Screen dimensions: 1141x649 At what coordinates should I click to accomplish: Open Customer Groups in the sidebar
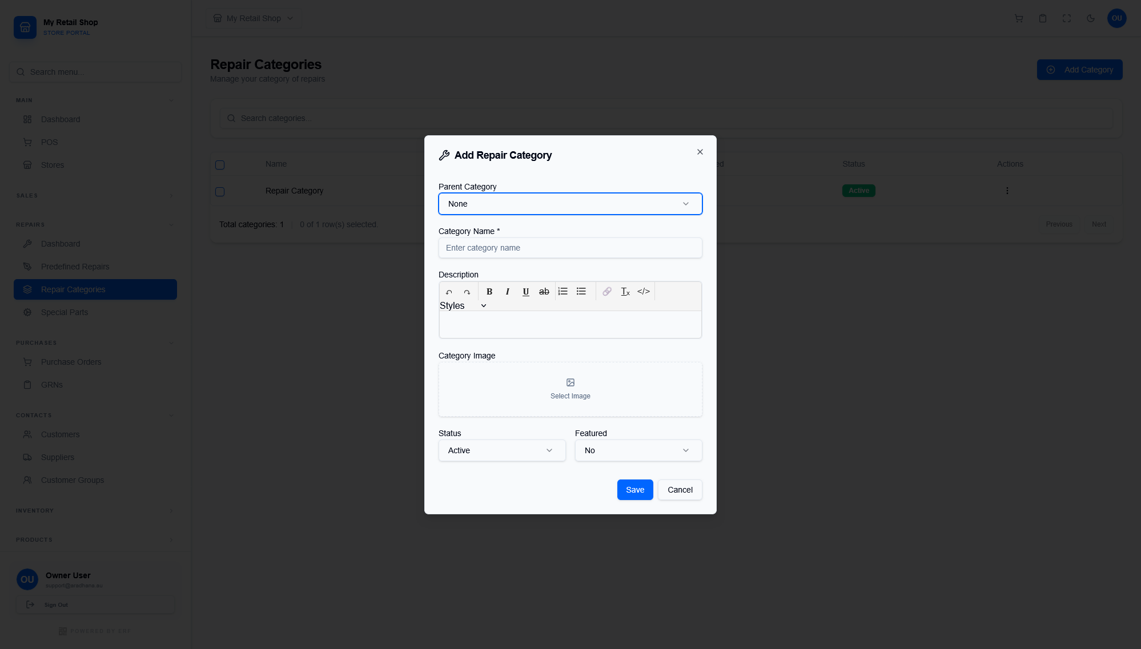(95, 480)
